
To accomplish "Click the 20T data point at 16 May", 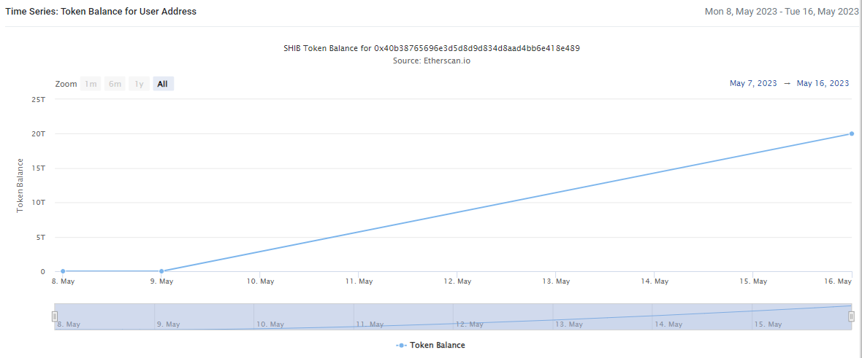I will (x=852, y=133).
